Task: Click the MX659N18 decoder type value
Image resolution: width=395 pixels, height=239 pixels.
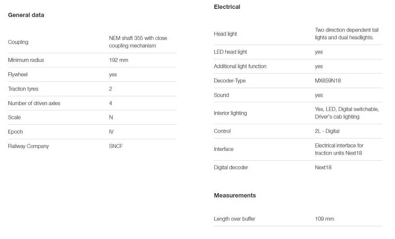Action: [x=328, y=81]
